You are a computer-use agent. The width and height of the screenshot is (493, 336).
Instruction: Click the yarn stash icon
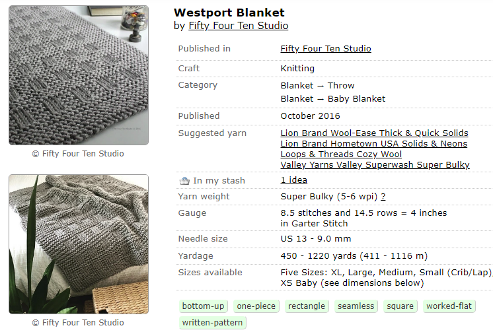point(184,181)
